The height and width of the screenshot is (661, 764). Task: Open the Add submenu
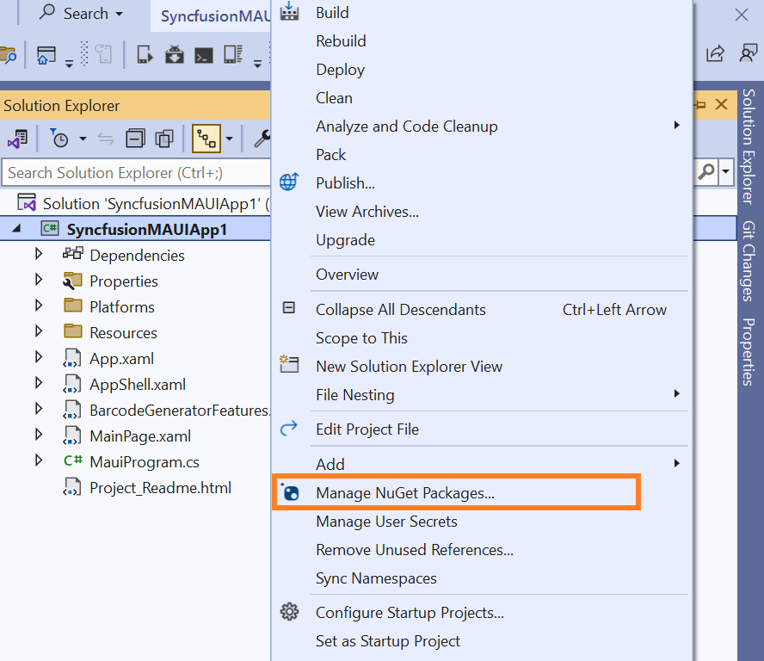(x=482, y=464)
